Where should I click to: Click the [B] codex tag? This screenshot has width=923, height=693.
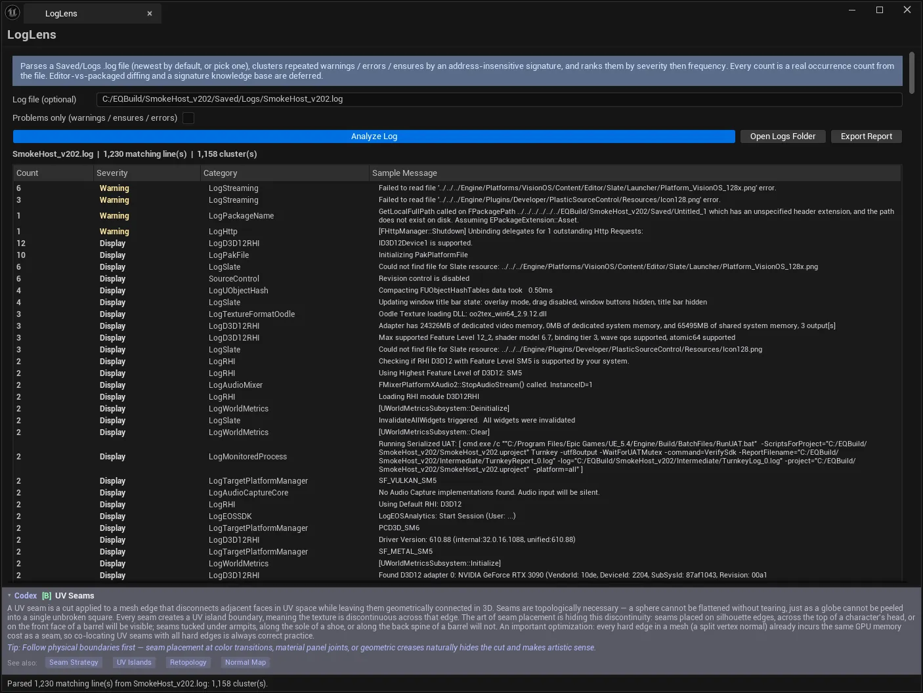pos(47,596)
